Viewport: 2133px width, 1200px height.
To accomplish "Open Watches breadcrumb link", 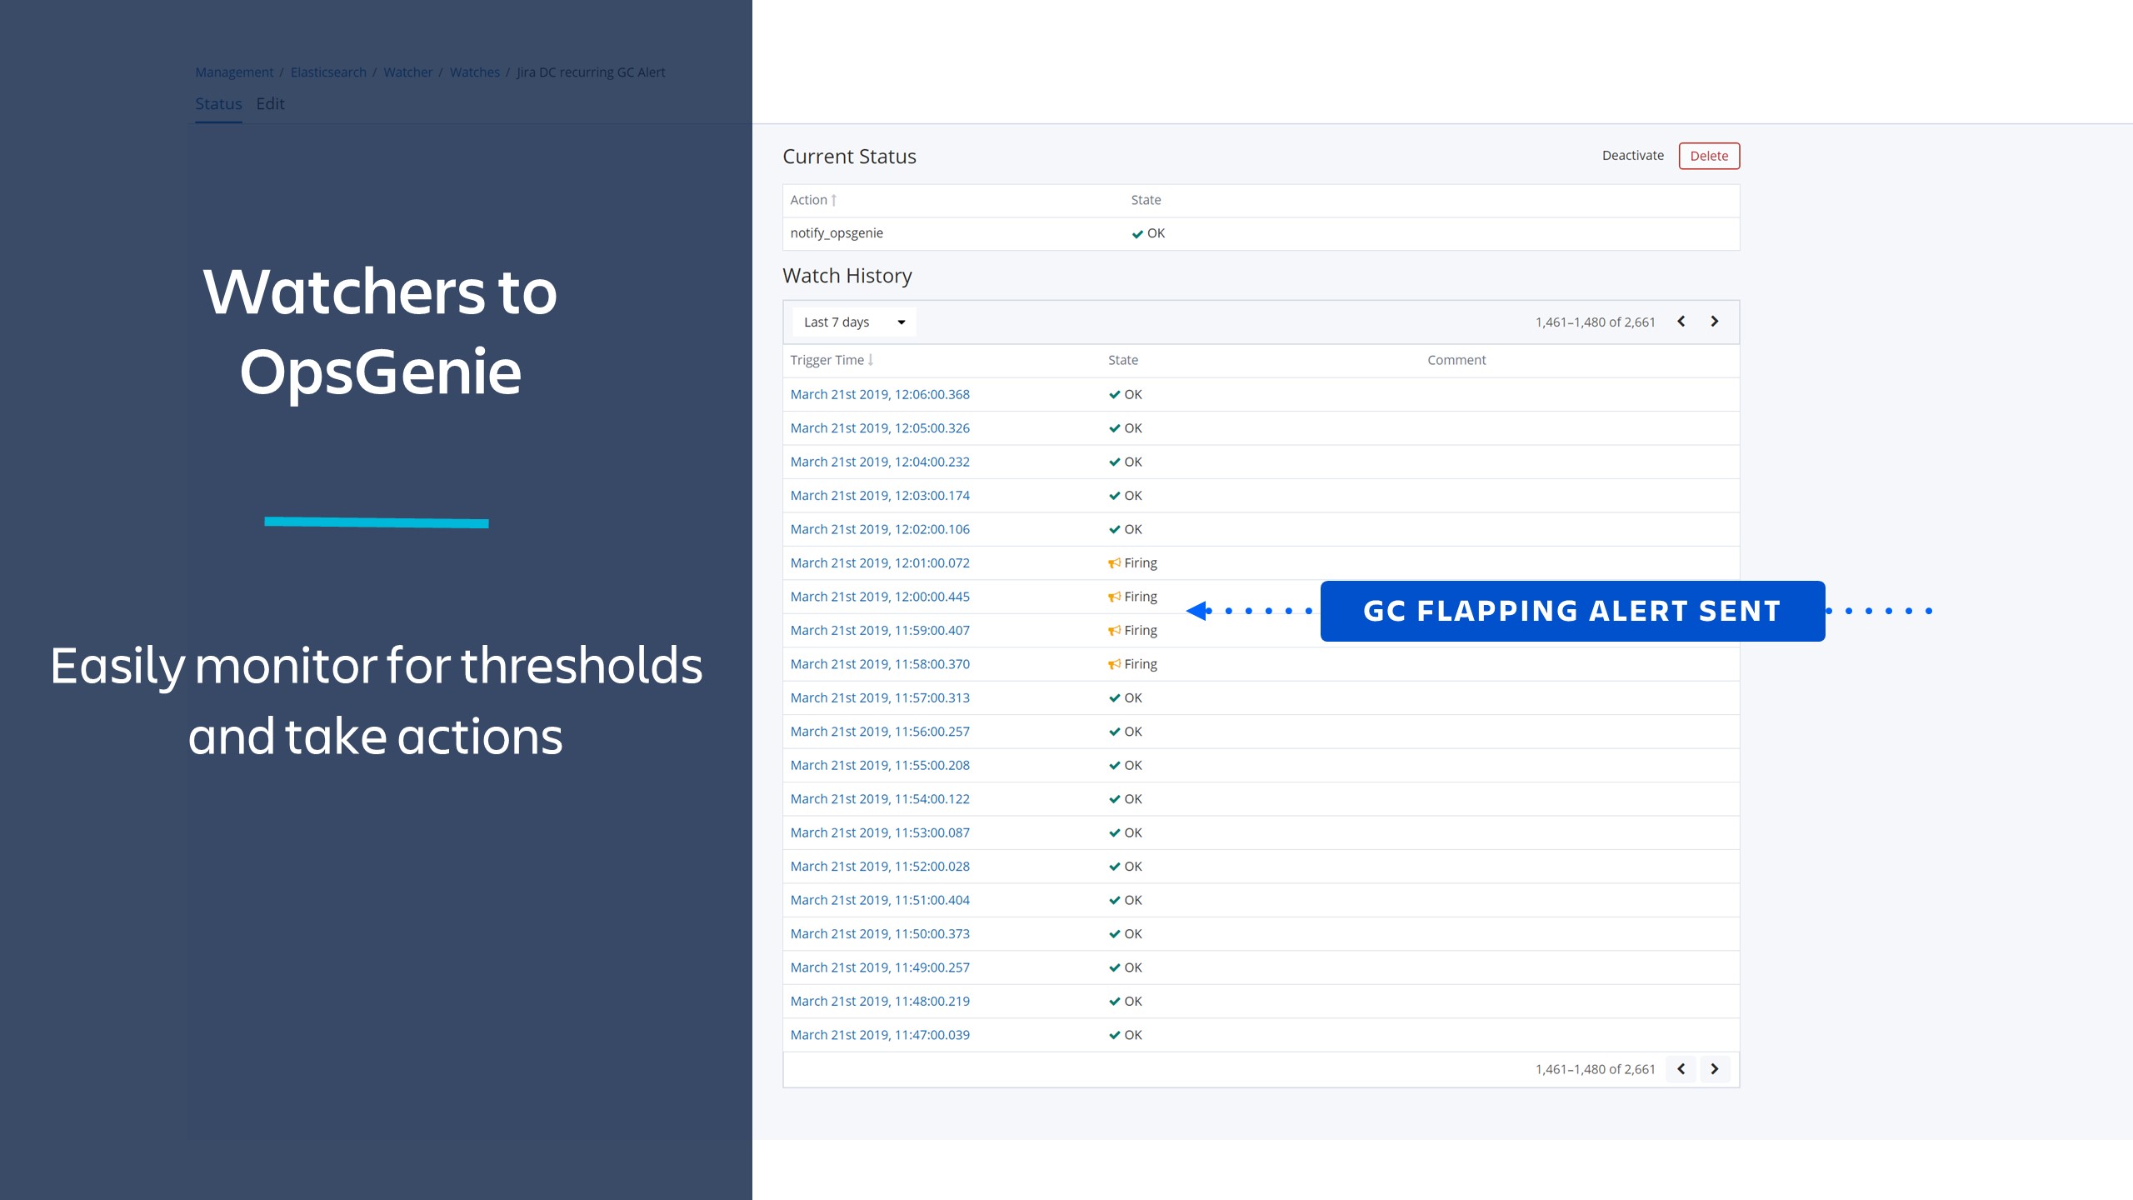I will pyautogui.click(x=474, y=72).
